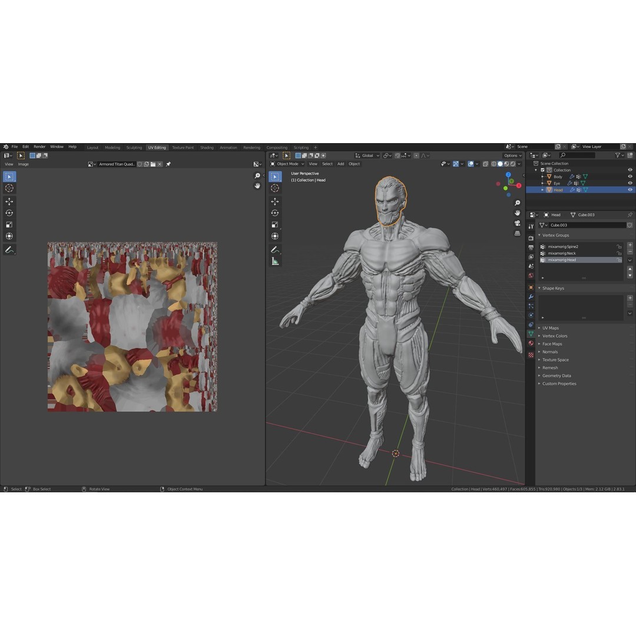Click the pan hand icon in the UV editor
The height and width of the screenshot is (636, 636).
coord(257,185)
